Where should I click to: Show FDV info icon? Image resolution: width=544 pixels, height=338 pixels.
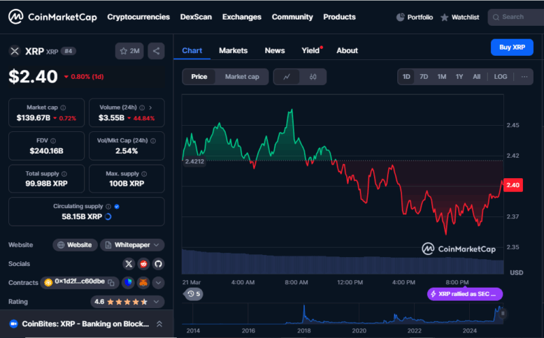pos(53,141)
